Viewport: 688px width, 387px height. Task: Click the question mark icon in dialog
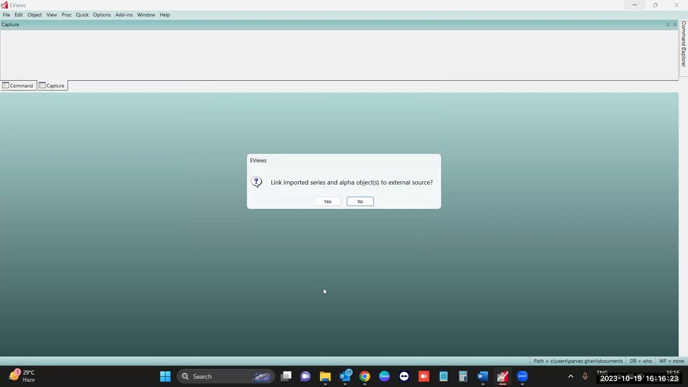click(256, 182)
